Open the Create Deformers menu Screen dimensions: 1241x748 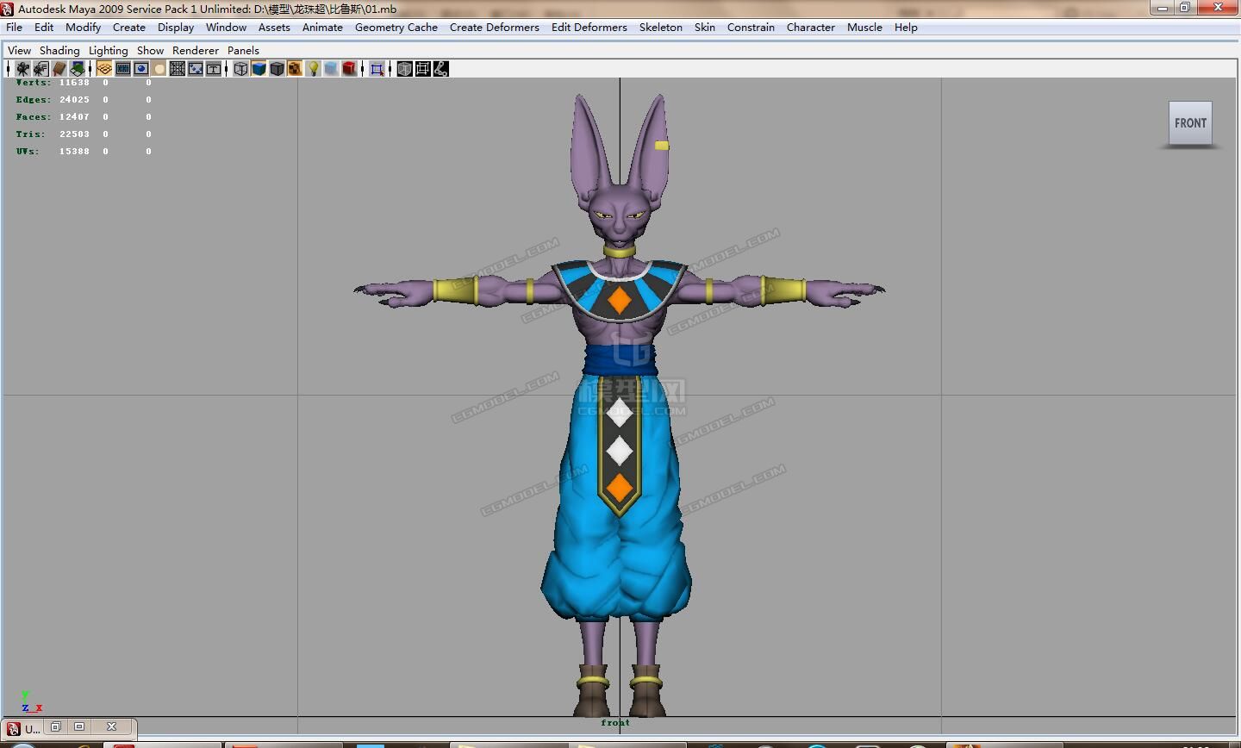(495, 28)
